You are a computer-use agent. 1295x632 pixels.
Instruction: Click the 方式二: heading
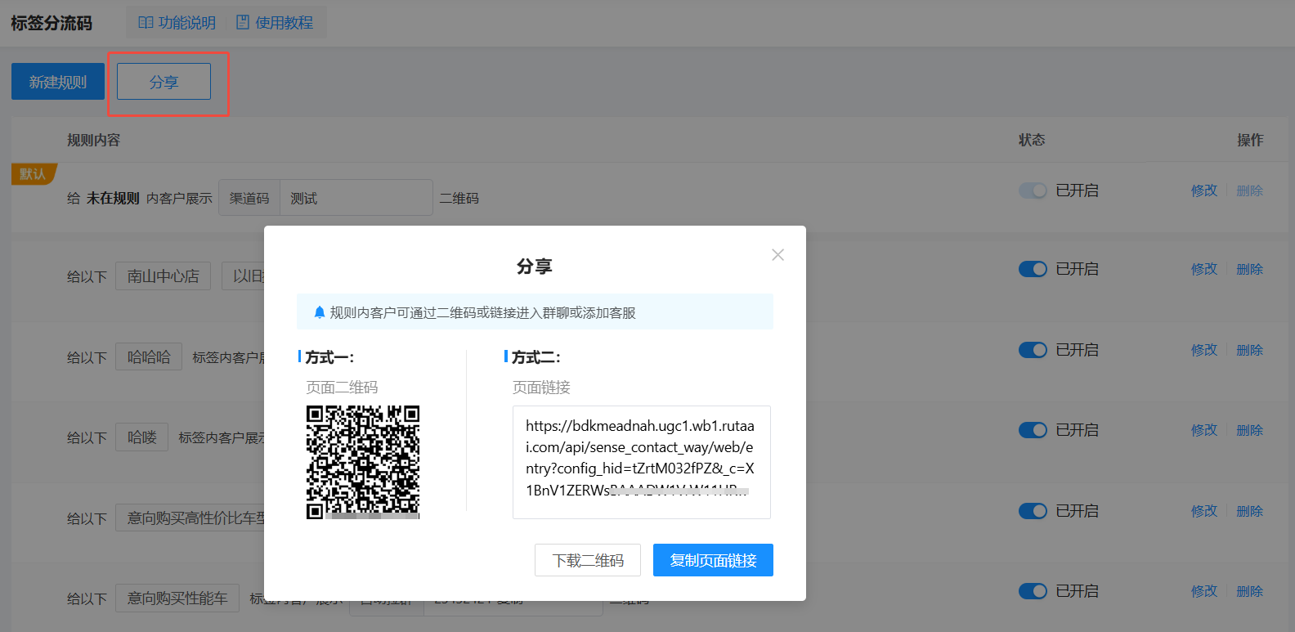tap(536, 357)
